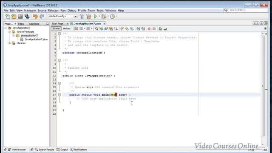The width and height of the screenshot is (272, 153).
Task: Click the Clean and Build Project icon
Action: click(x=88, y=16)
